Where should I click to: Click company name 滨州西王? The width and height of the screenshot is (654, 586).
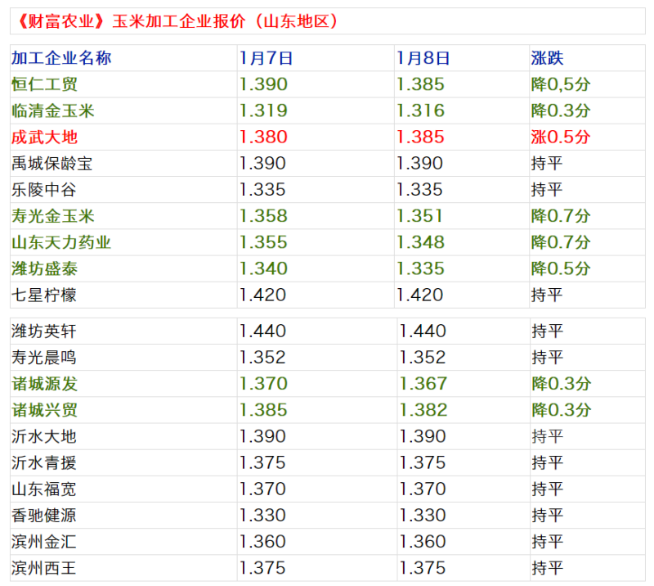tap(44, 568)
